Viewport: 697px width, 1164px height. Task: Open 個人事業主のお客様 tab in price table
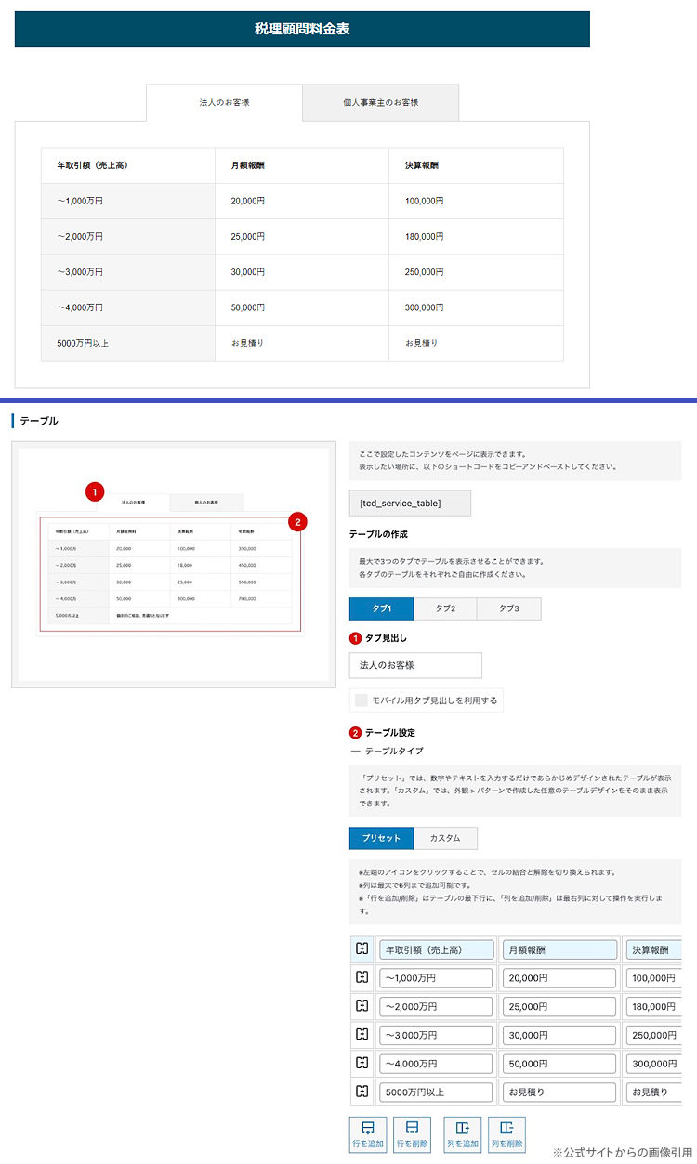coord(381,102)
